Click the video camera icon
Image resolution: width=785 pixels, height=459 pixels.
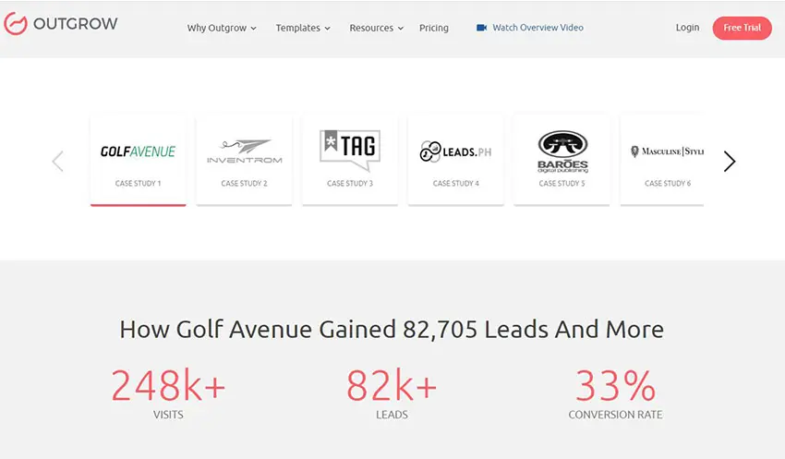(x=481, y=28)
